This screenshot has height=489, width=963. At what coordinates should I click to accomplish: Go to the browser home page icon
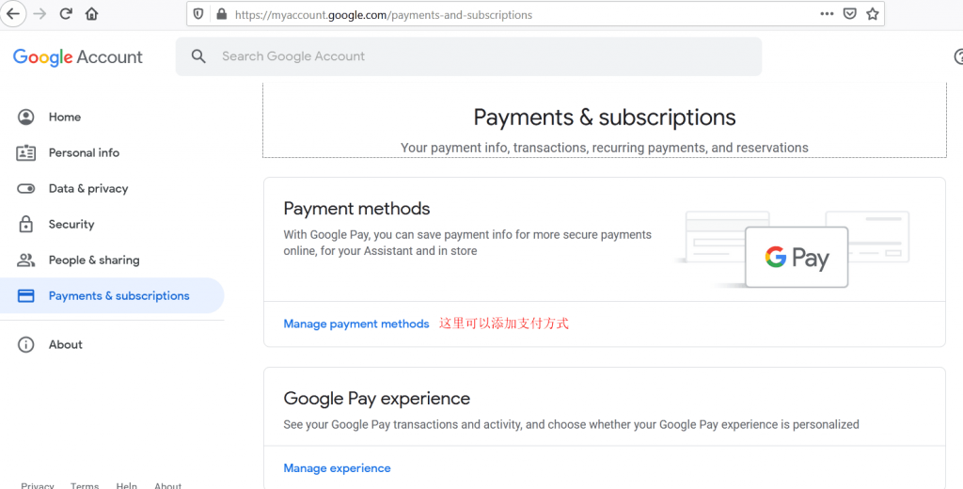tap(91, 13)
